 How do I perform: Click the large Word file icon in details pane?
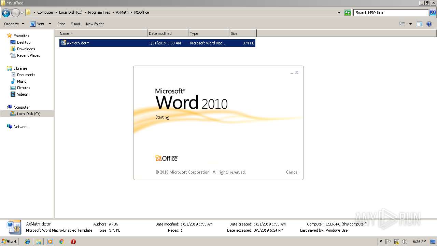click(14, 228)
